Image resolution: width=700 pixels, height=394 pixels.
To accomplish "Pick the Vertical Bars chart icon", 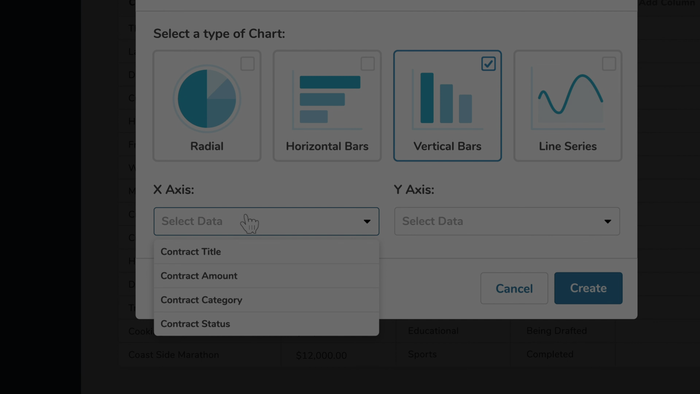I will [x=447, y=98].
